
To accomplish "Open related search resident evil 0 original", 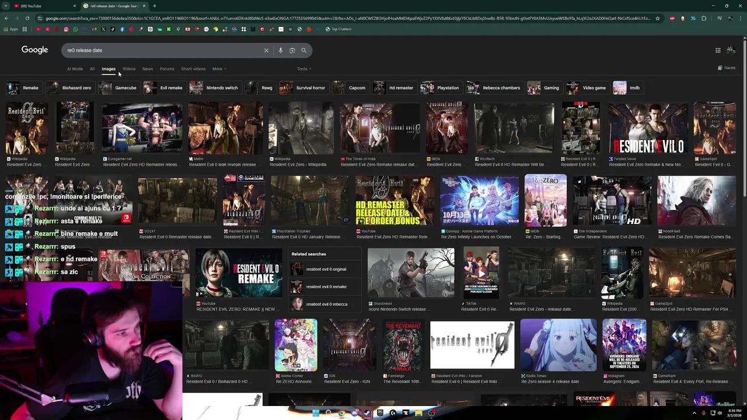I will click(x=326, y=269).
